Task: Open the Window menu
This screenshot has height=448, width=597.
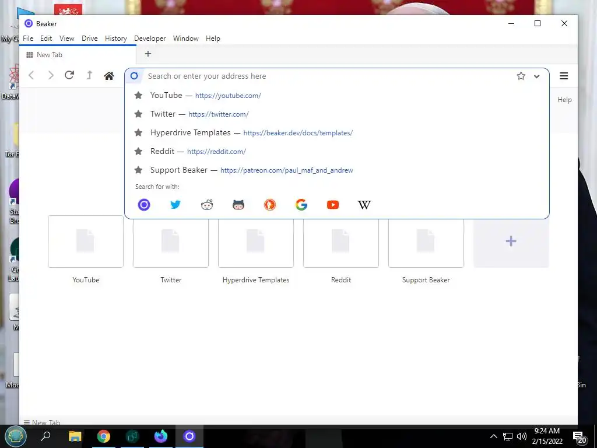Action: 186,38
